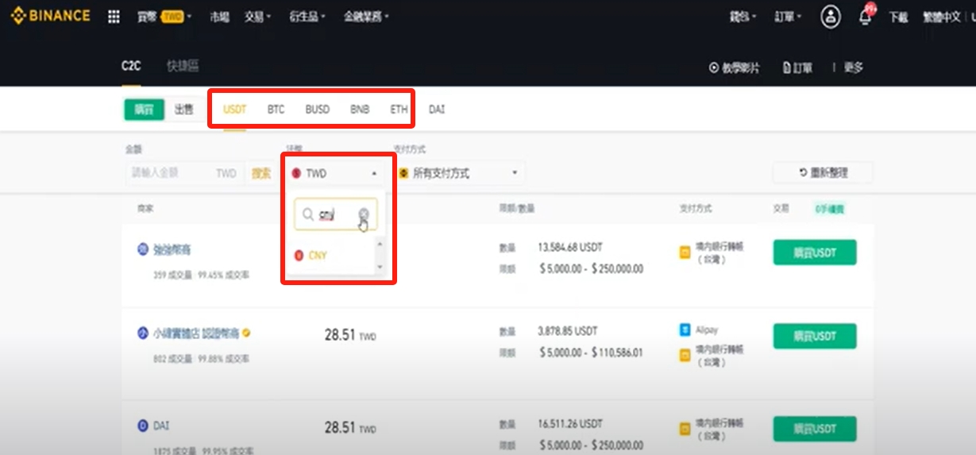The image size is (976, 455).
Task: Open the 訂單 link in C2C bar
Action: (798, 67)
